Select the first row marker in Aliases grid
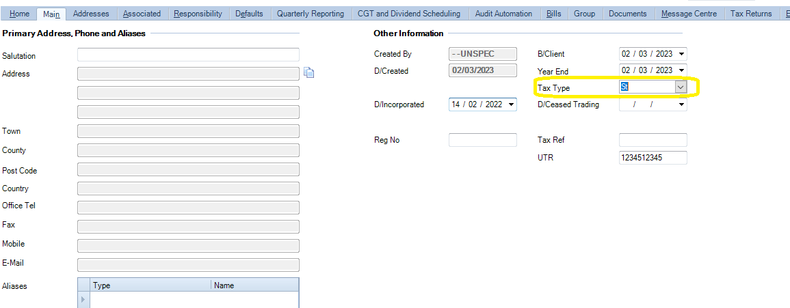Screen dimensions: 790x308 84,300
